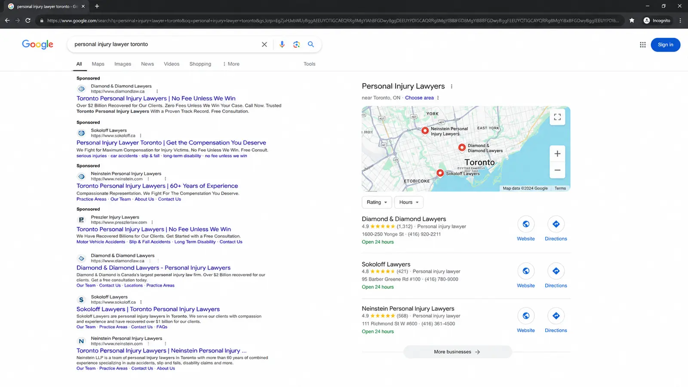Open Google Lens image search icon

coord(296,44)
